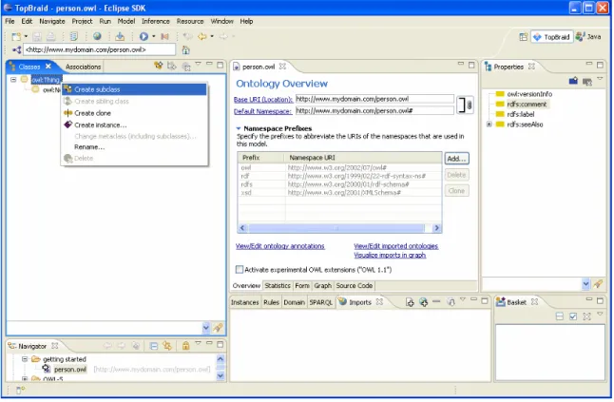Collapse the Namespace Prefixes section
This screenshot has width=614, height=402.
point(238,128)
